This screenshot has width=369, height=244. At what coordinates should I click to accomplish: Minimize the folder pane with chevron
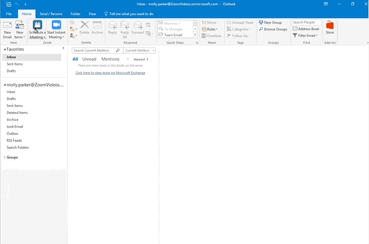63,48
